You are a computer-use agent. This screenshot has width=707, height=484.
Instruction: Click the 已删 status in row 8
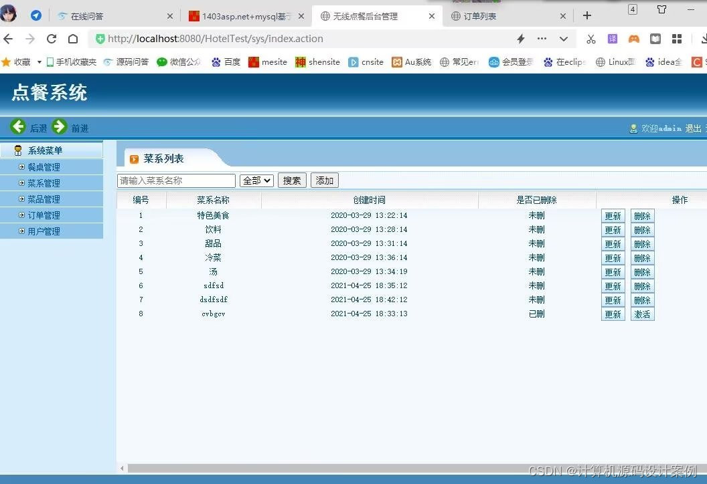pyautogui.click(x=536, y=314)
